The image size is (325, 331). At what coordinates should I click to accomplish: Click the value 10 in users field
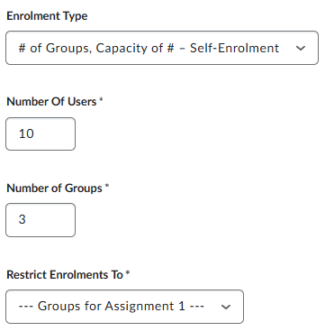[26, 133]
